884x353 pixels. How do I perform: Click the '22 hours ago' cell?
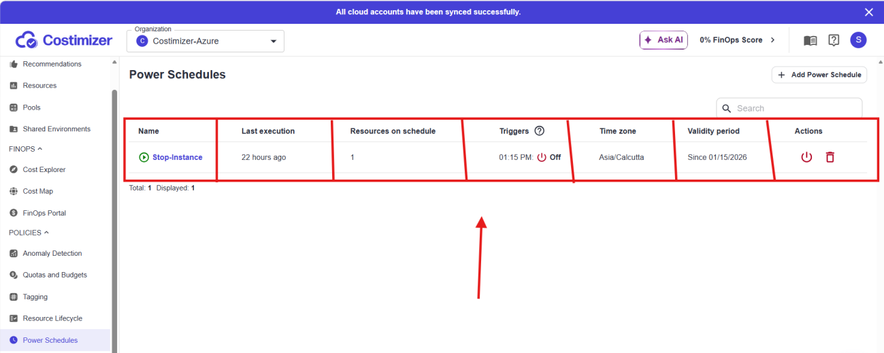[x=263, y=157]
